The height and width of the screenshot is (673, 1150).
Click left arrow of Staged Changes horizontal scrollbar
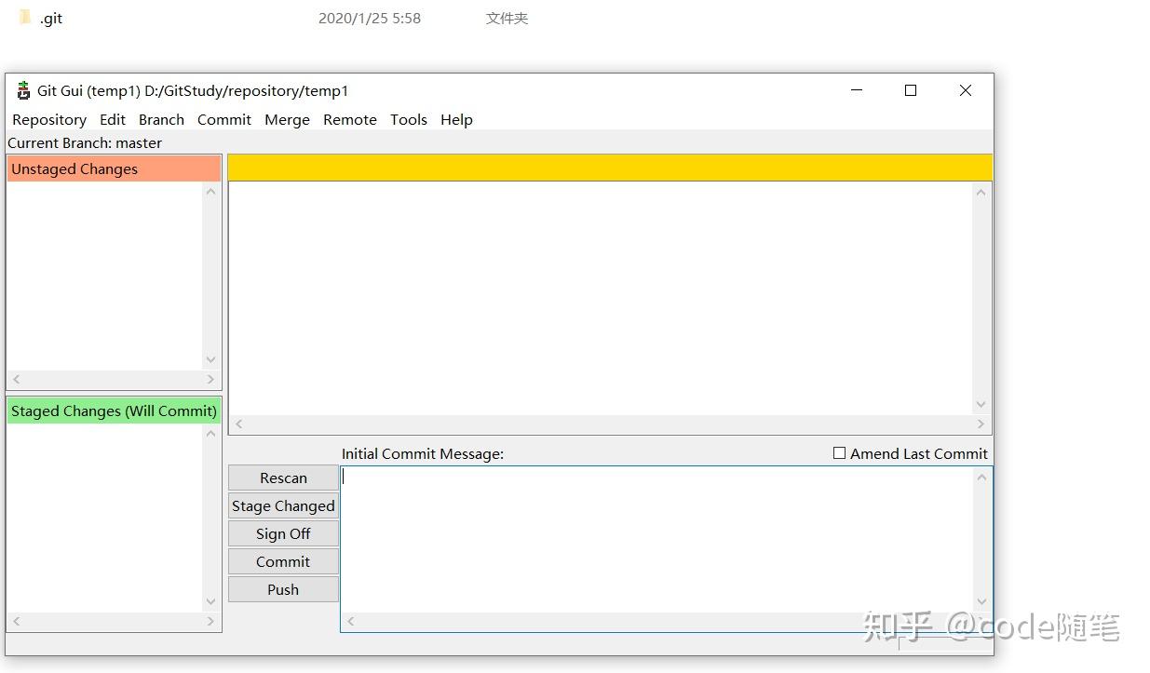coord(16,621)
